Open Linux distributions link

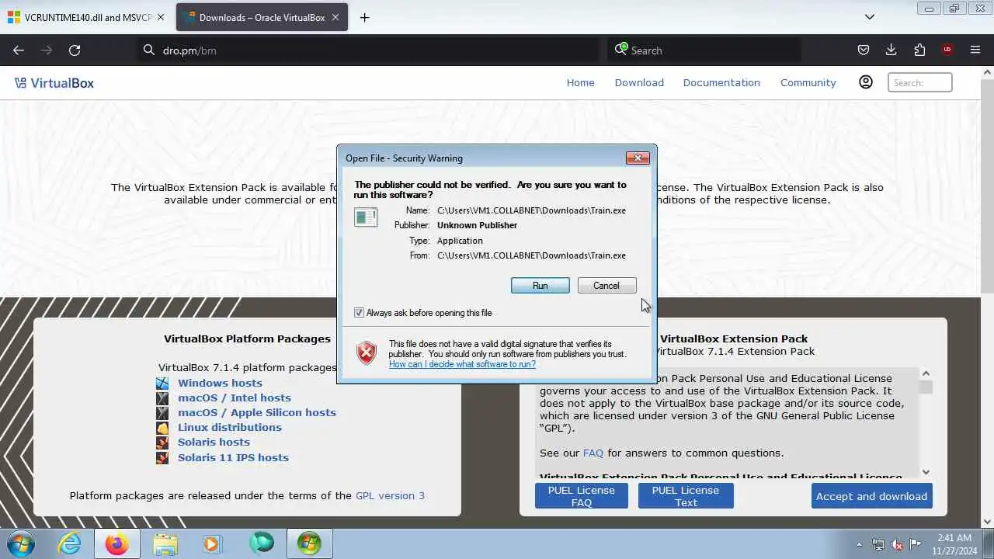[230, 427]
